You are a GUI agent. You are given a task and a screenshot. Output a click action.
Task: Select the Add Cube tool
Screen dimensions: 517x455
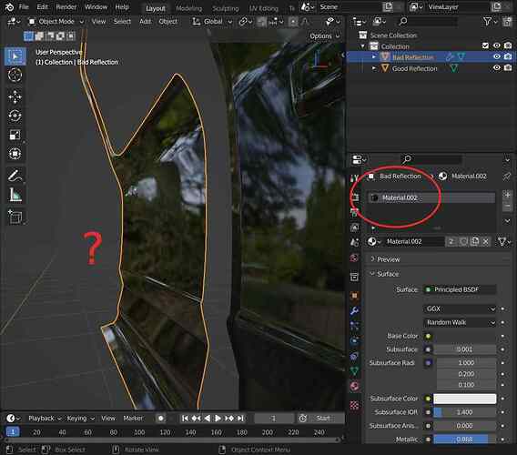point(15,217)
